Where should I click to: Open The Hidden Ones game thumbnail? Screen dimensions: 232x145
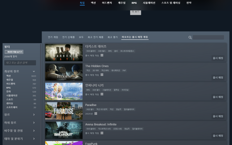point(64,72)
